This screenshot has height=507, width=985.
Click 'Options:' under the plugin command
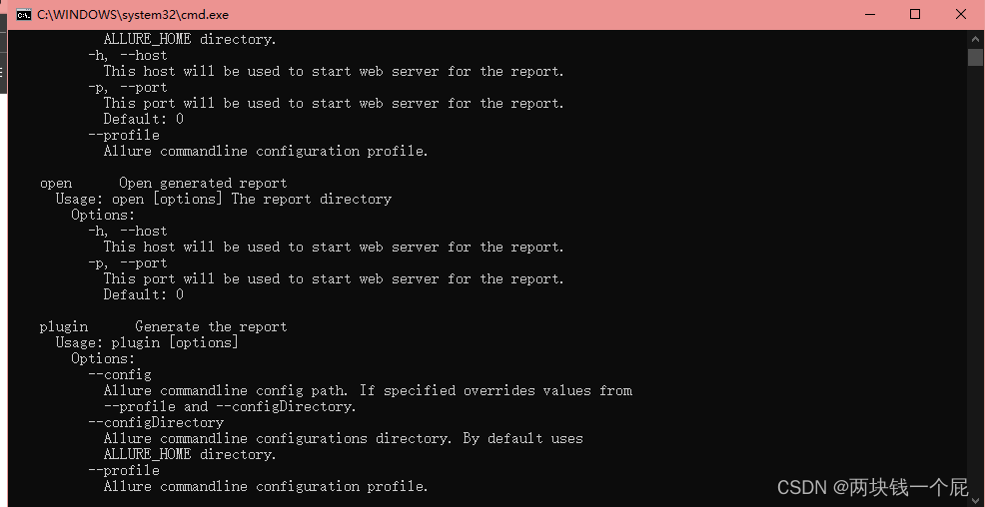[103, 359]
